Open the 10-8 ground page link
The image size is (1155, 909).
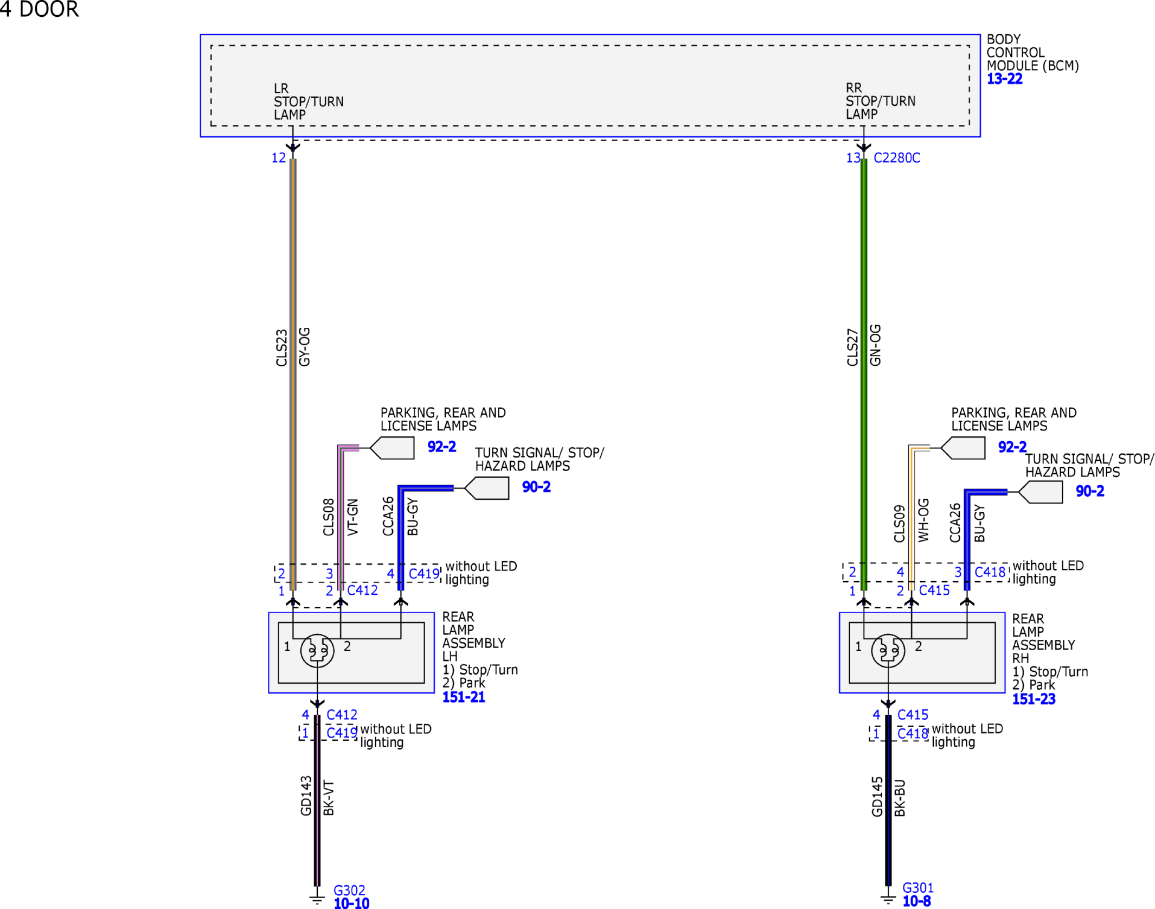916,901
